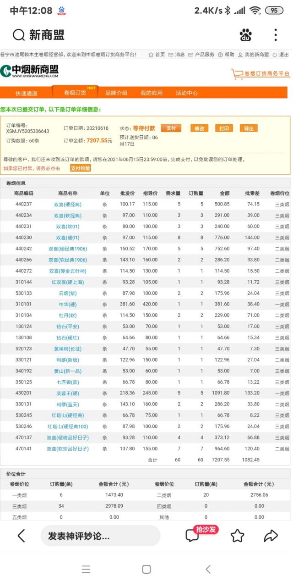The height and width of the screenshot is (587, 293).
Task: Open product 钻石(硬红)
Action: click(x=68, y=338)
